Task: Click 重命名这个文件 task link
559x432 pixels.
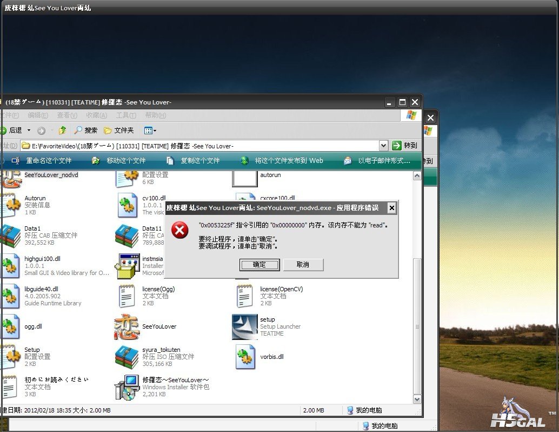Action: pos(49,161)
